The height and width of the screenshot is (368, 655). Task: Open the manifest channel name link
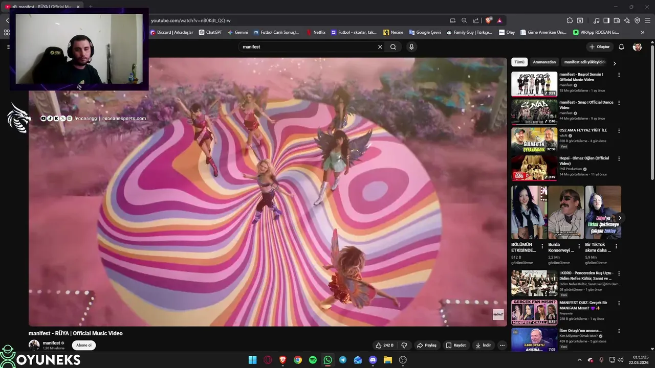pos(52,343)
